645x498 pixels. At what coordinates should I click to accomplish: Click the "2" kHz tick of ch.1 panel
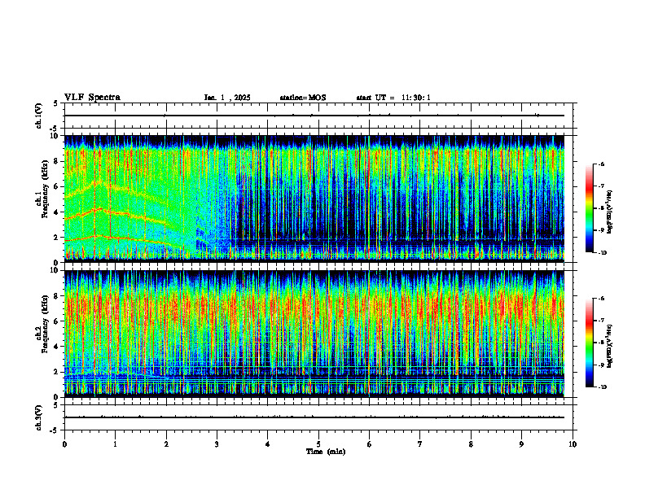tap(56, 238)
